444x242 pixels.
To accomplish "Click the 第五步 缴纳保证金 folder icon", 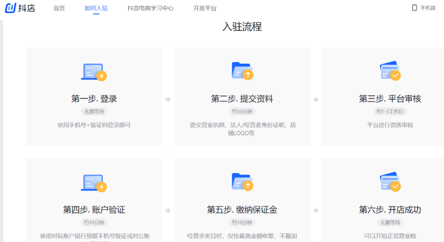I will 242,182.
